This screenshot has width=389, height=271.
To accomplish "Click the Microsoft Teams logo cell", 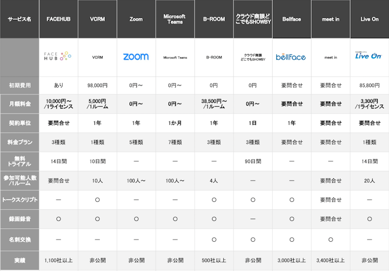I will pyautogui.click(x=175, y=57).
